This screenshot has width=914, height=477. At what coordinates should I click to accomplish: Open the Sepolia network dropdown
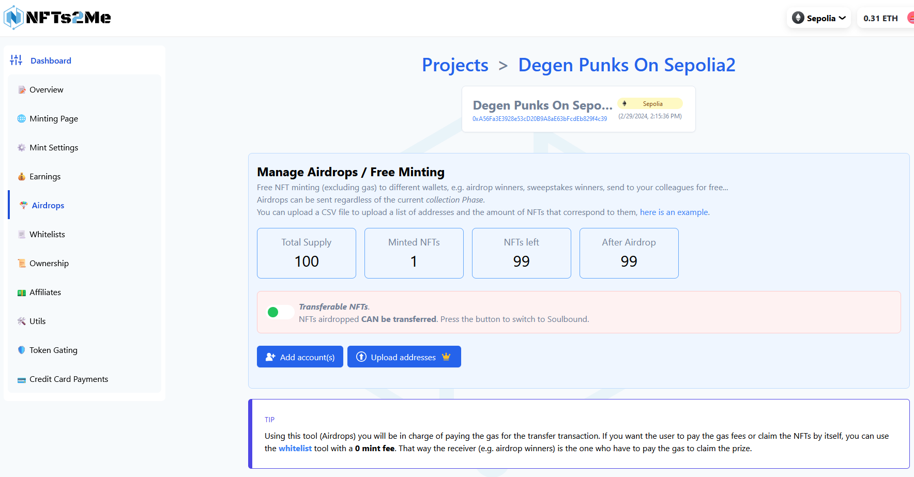click(x=819, y=18)
